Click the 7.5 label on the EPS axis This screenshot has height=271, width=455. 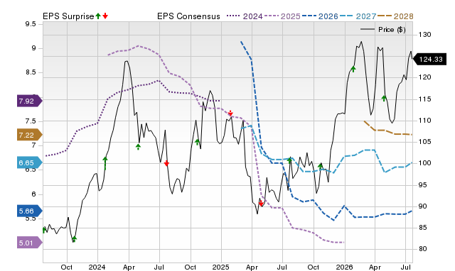[x=31, y=121]
